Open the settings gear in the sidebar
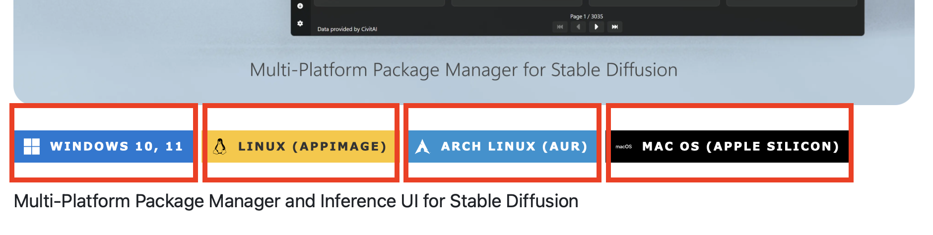 pos(300,23)
